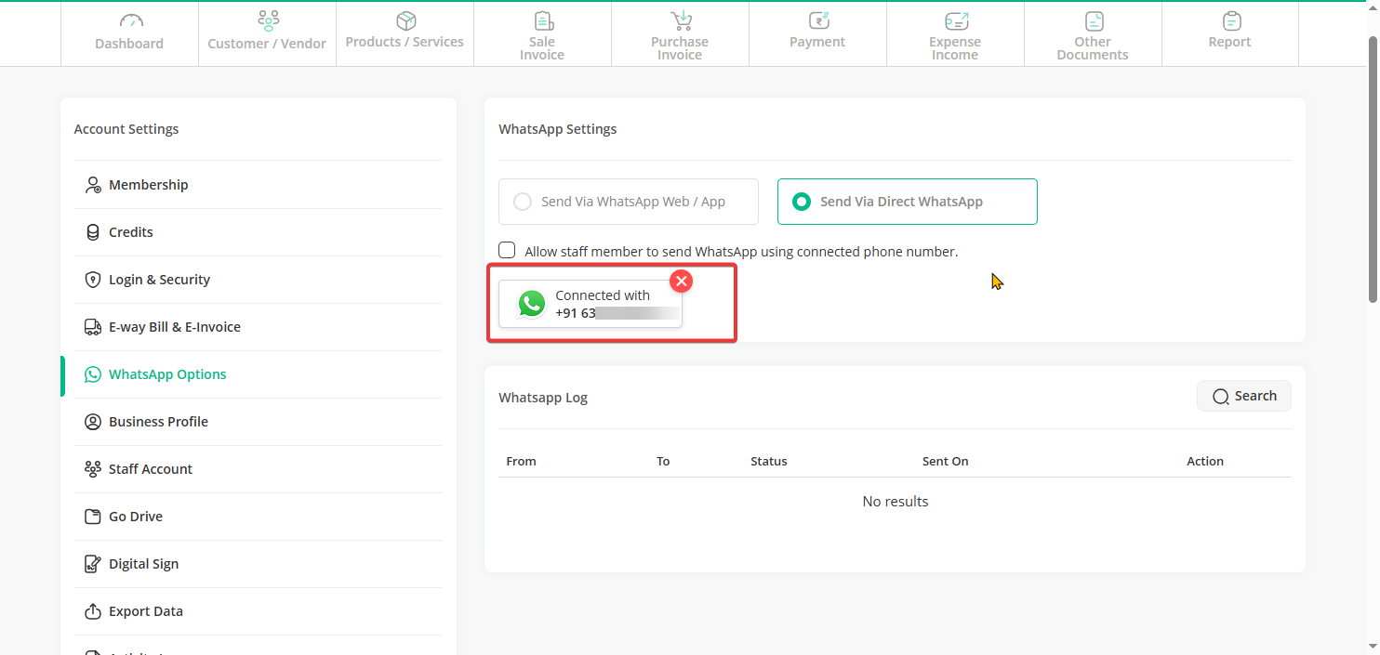1380x655 pixels.
Task: Click the Payment rupee icon
Action: (817, 20)
